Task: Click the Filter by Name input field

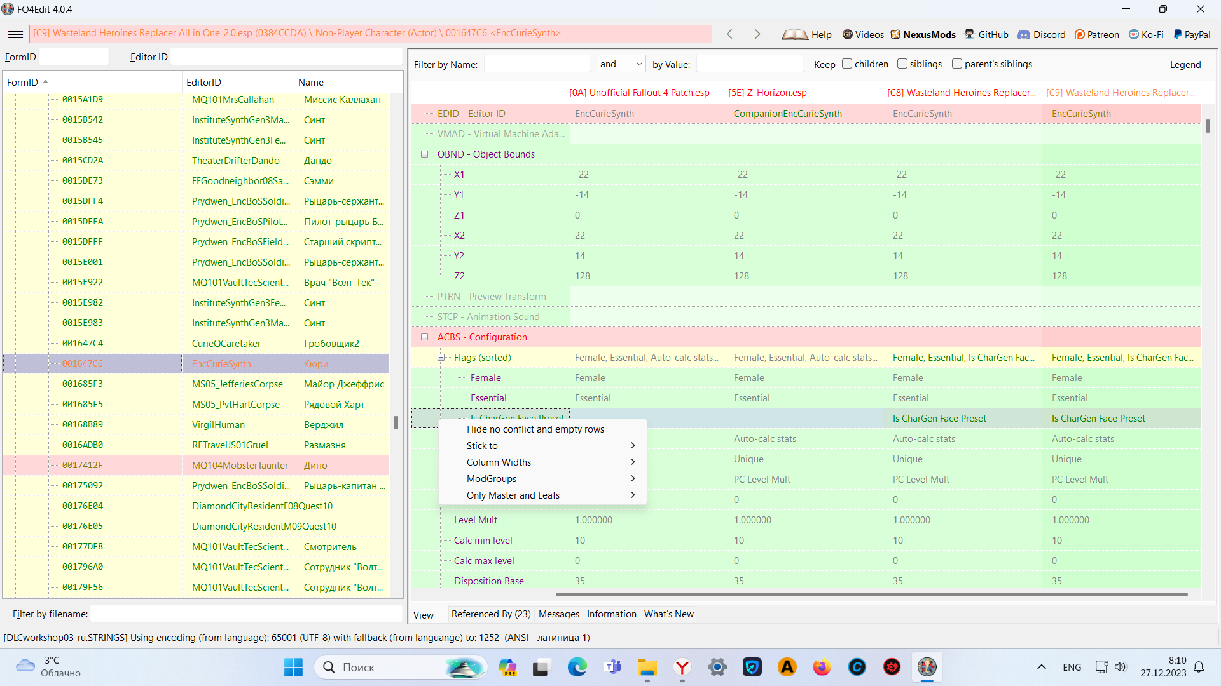Action: point(537,64)
